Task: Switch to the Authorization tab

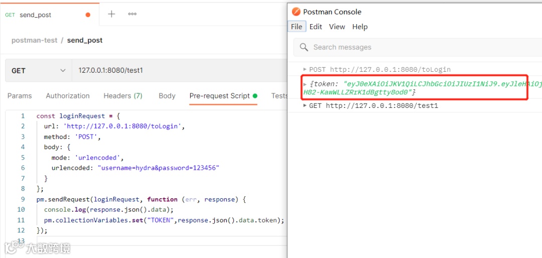Action: 68,96
